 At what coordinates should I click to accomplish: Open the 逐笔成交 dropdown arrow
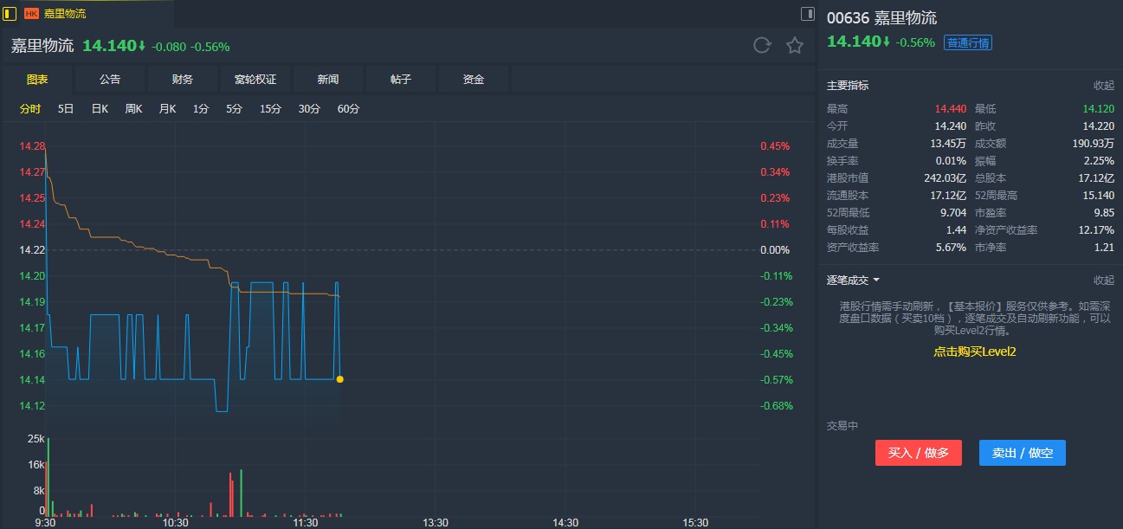click(x=876, y=281)
